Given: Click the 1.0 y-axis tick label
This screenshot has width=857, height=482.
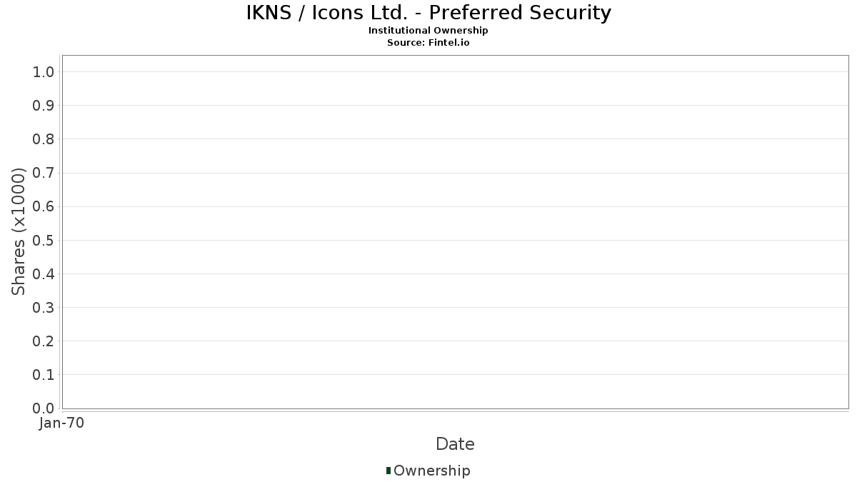Looking at the screenshot, I should pyautogui.click(x=44, y=71).
